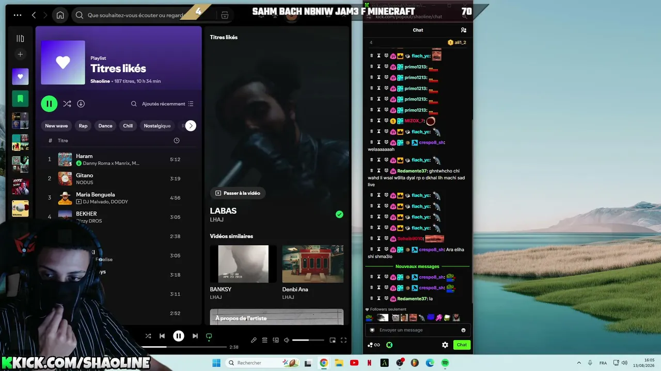Switch Spotify to full screen
The height and width of the screenshot is (371, 661).
[343, 340]
